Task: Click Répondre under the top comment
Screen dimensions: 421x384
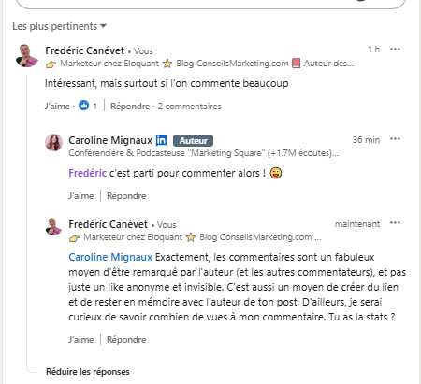Action: pos(130,107)
